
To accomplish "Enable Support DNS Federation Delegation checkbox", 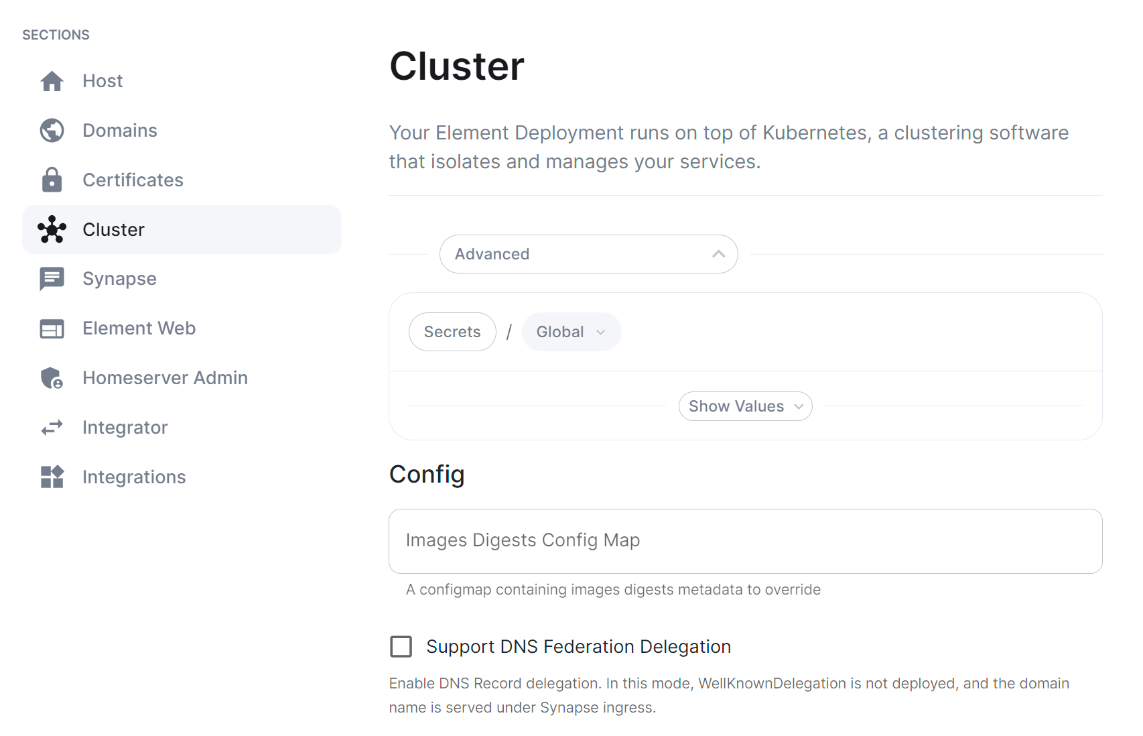I will click(401, 647).
